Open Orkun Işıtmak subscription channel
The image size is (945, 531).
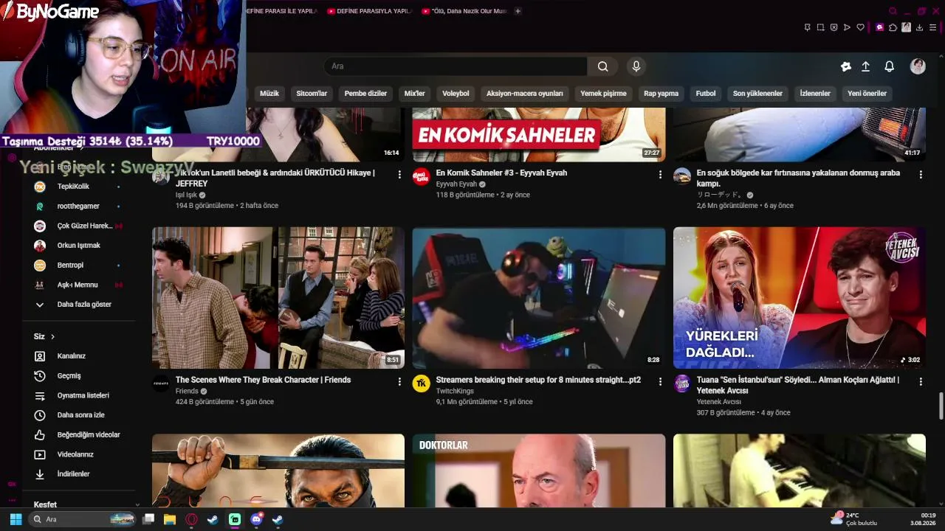click(78, 246)
